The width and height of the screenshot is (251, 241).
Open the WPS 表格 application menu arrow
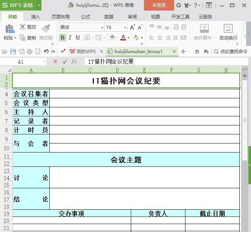39,5
